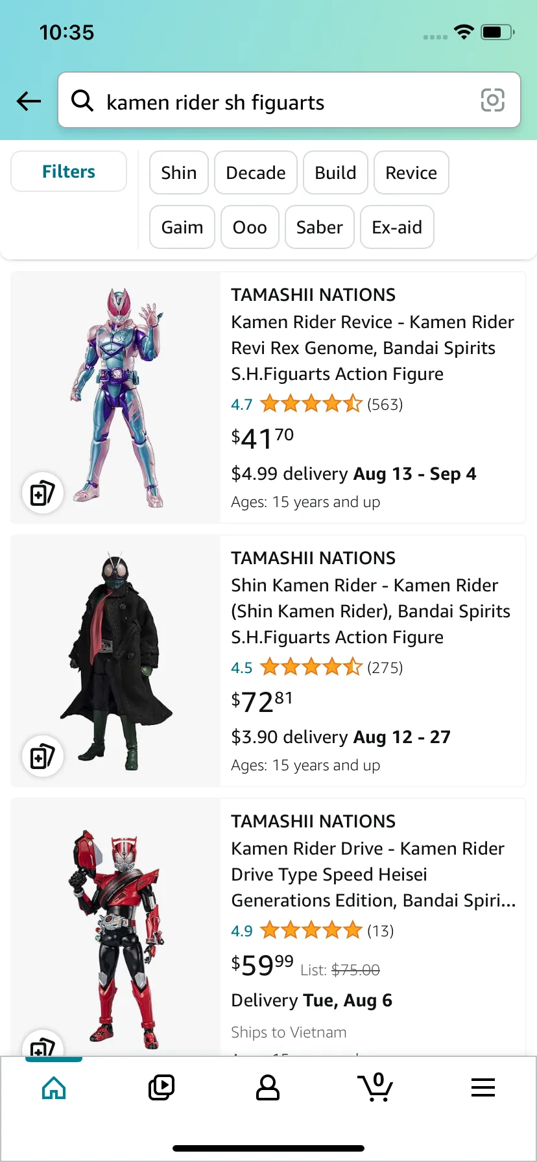
Task: Go to Home tab
Action: (54, 1087)
